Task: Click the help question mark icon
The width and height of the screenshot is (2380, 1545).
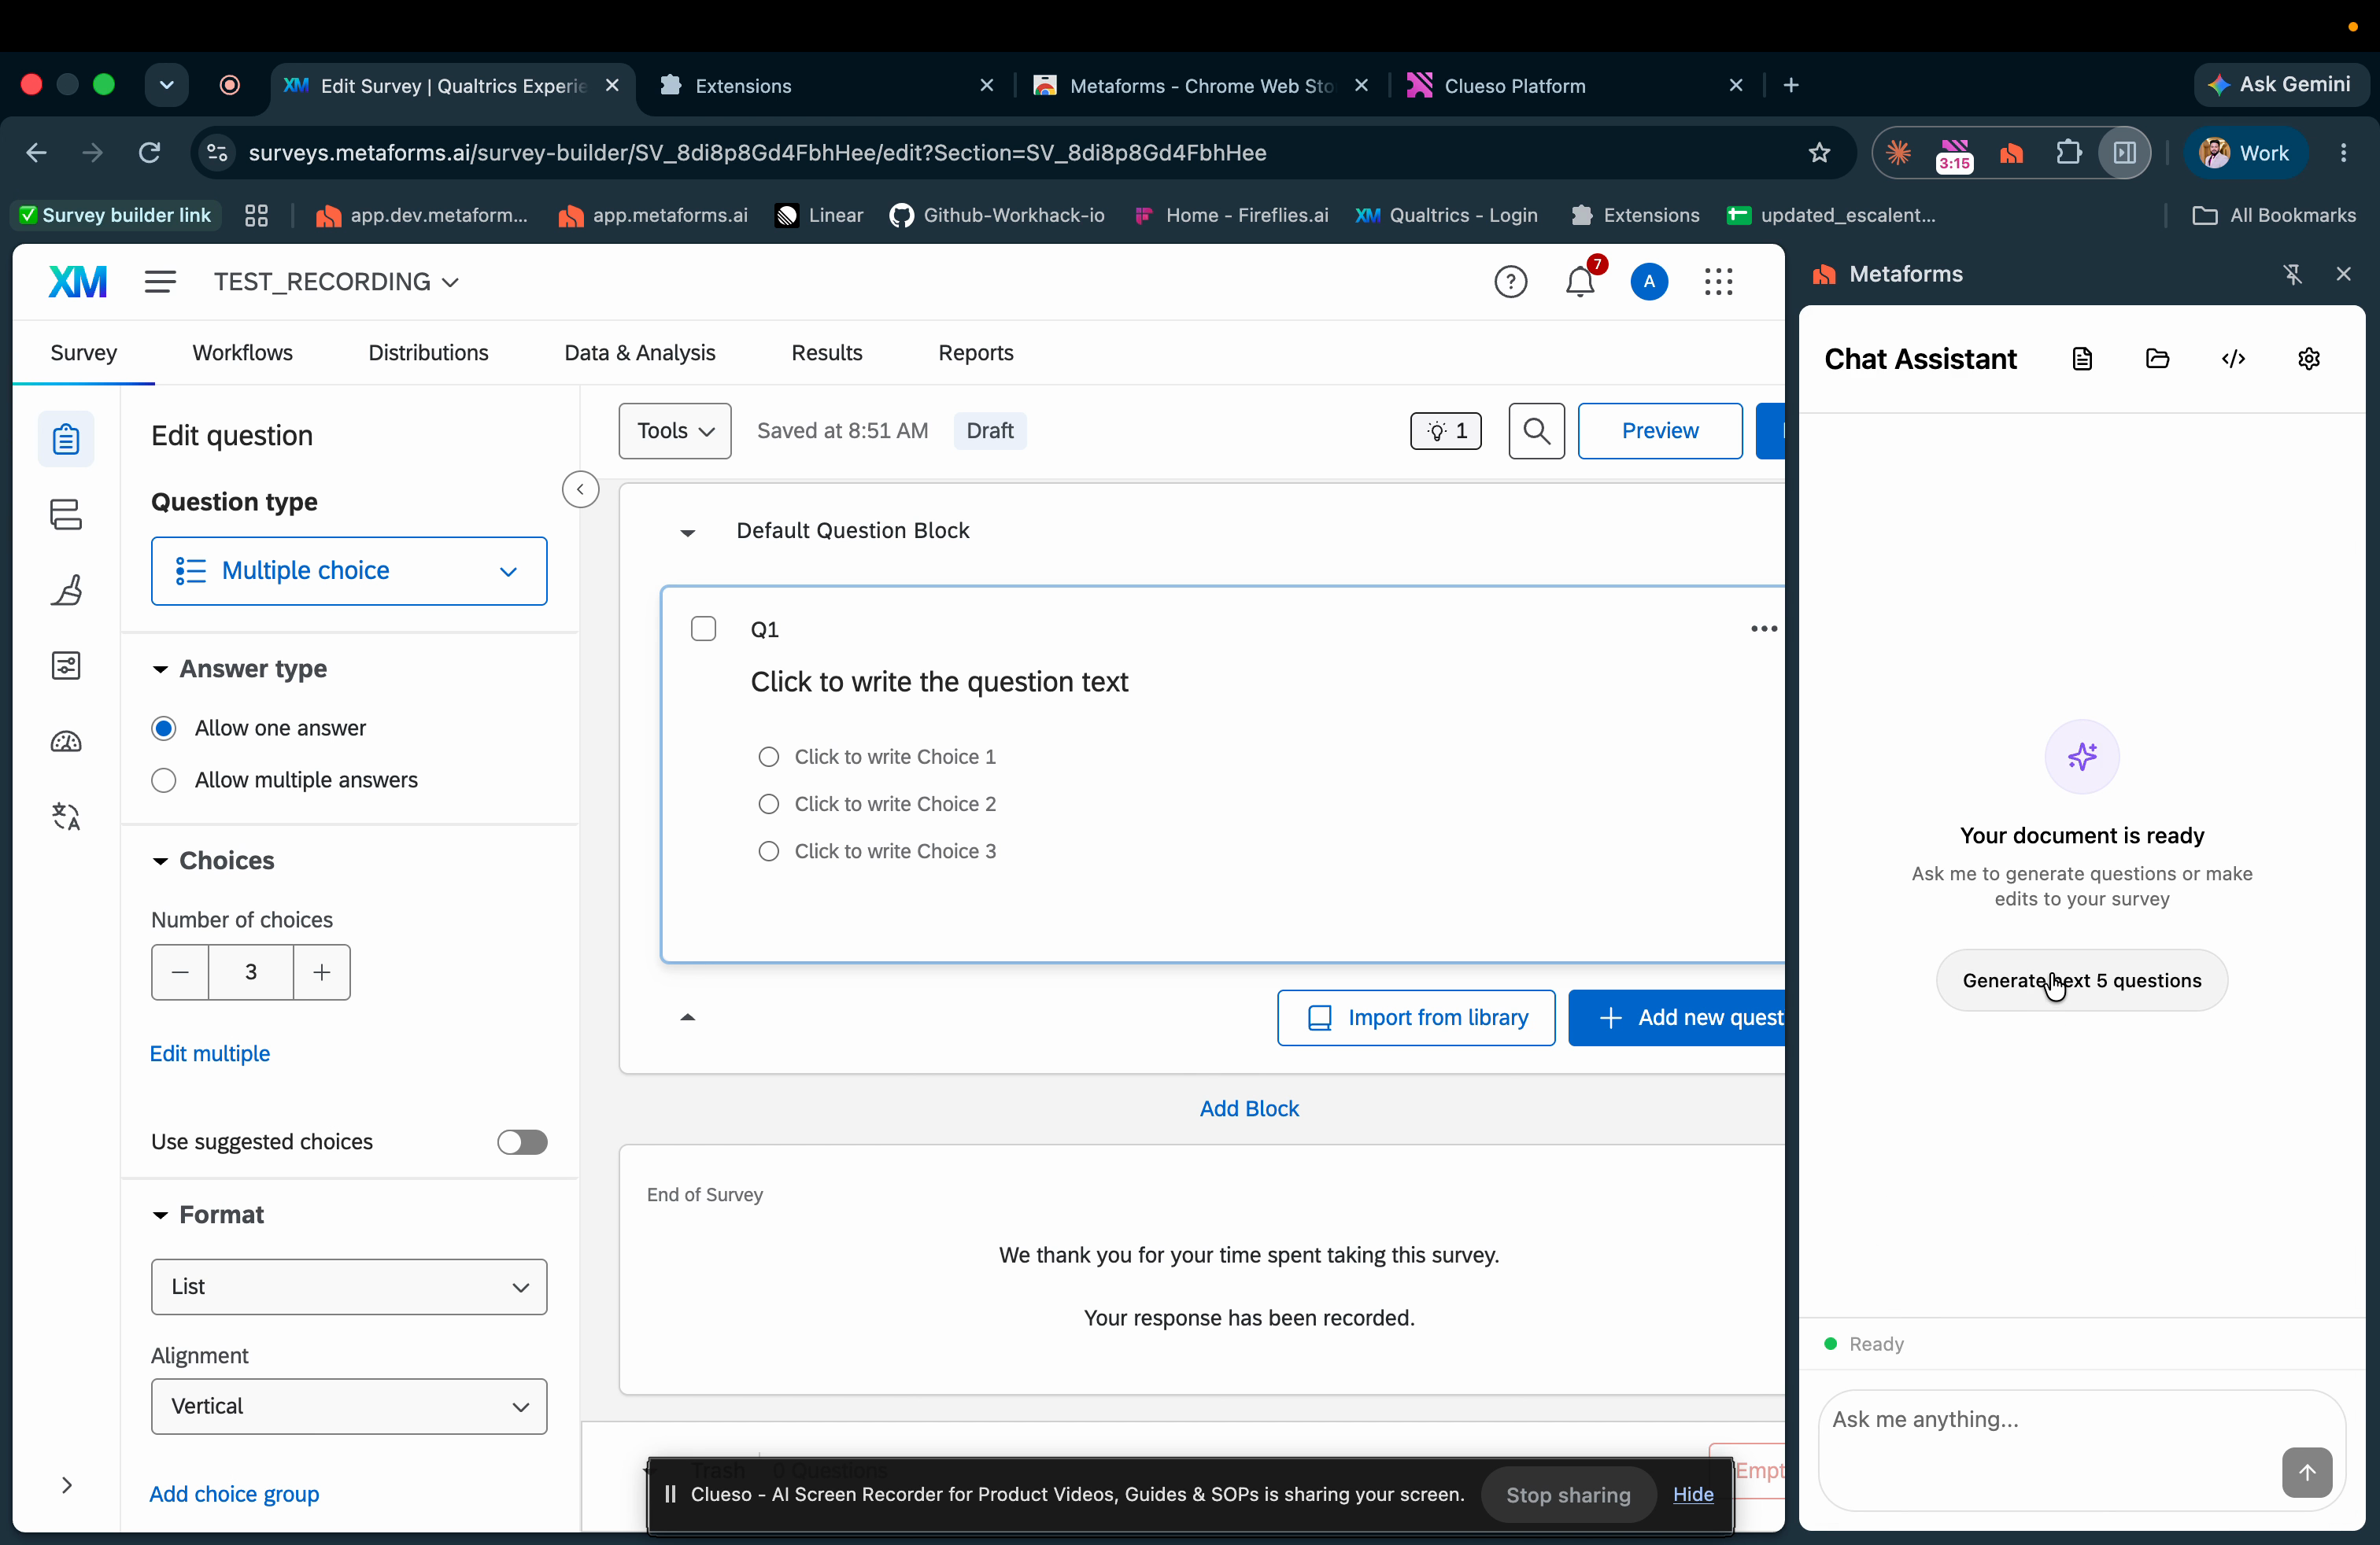Action: pyautogui.click(x=1510, y=283)
